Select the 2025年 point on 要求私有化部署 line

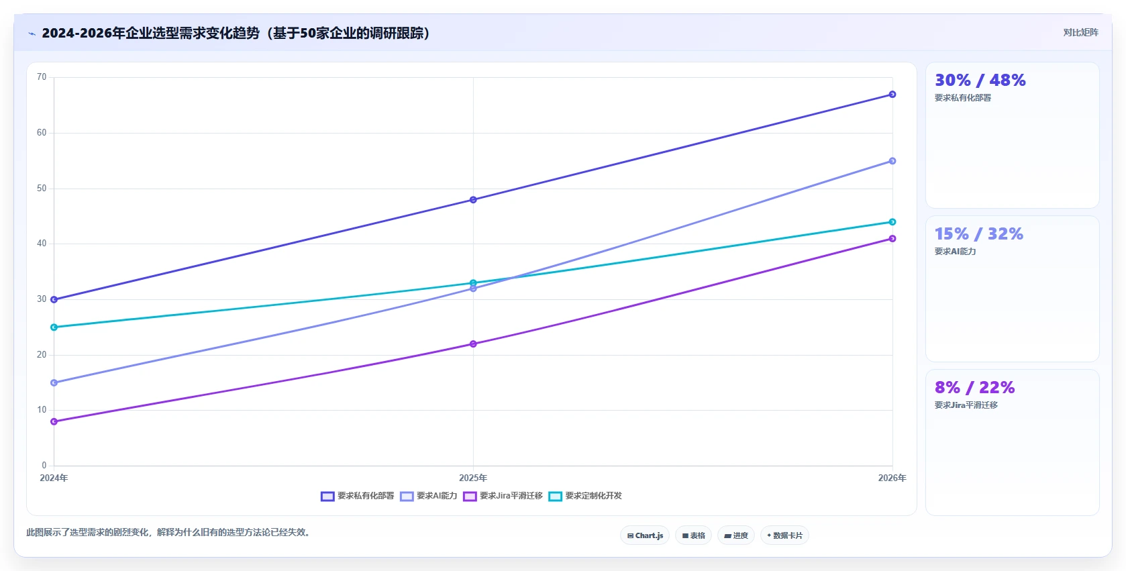[x=473, y=200]
